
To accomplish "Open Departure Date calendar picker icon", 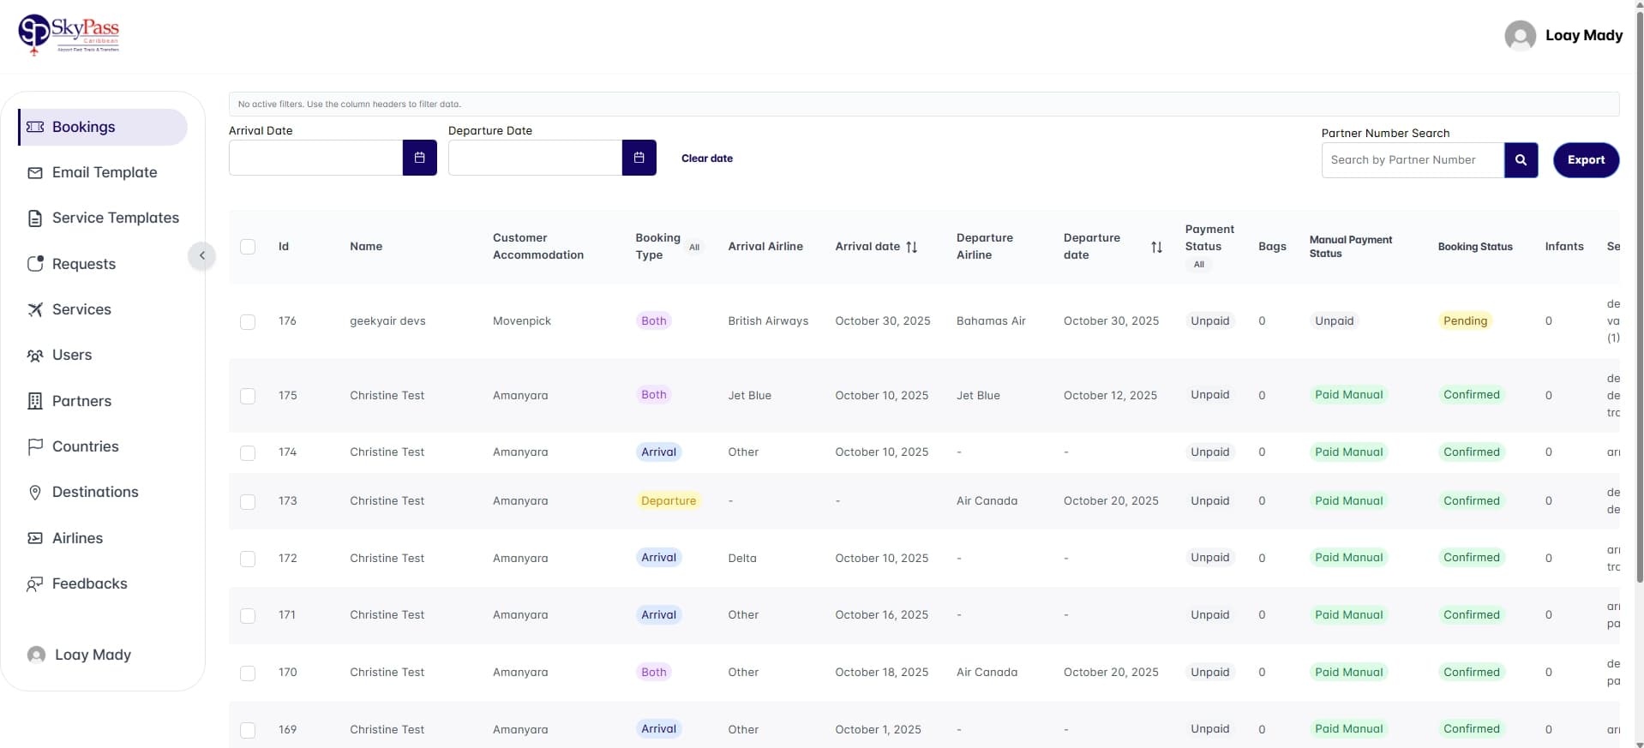I will 639,158.
